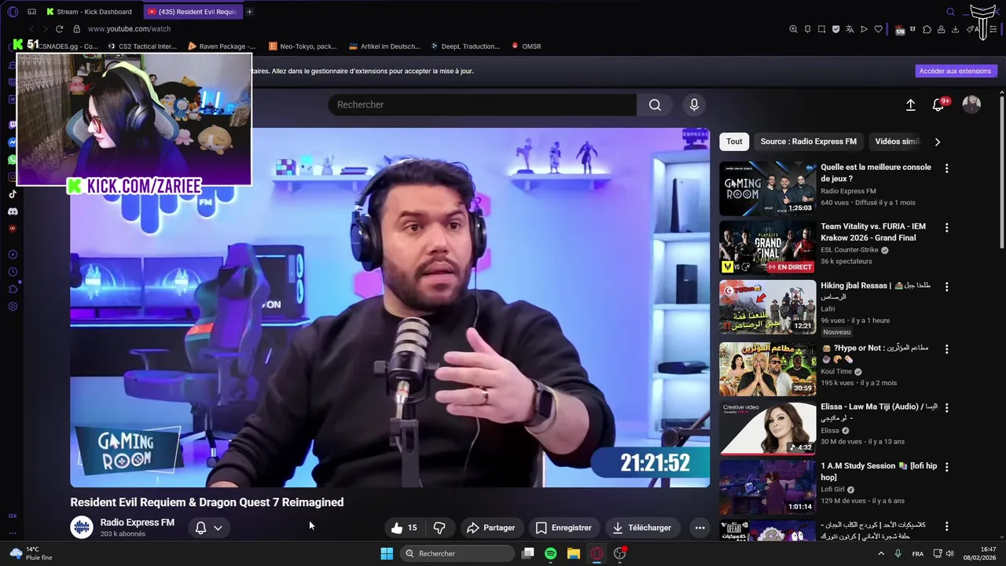Open the ad blocker shield icon
The width and height of the screenshot is (1006, 566).
[835, 29]
